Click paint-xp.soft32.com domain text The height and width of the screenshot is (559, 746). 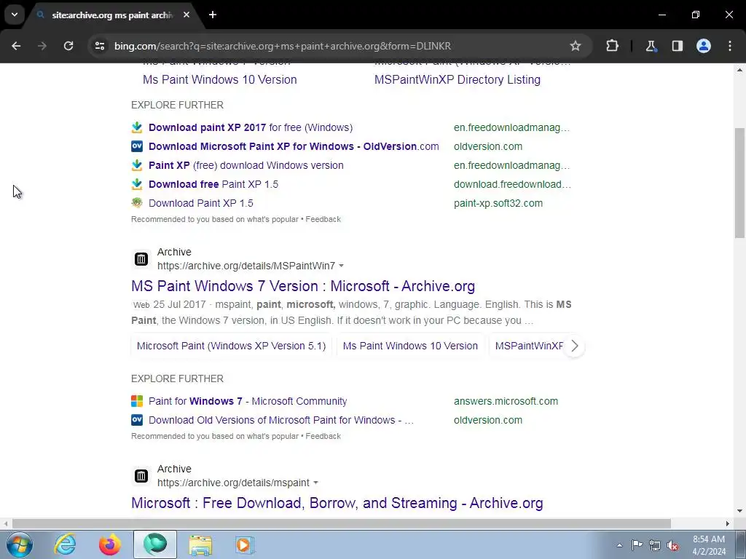(498, 204)
